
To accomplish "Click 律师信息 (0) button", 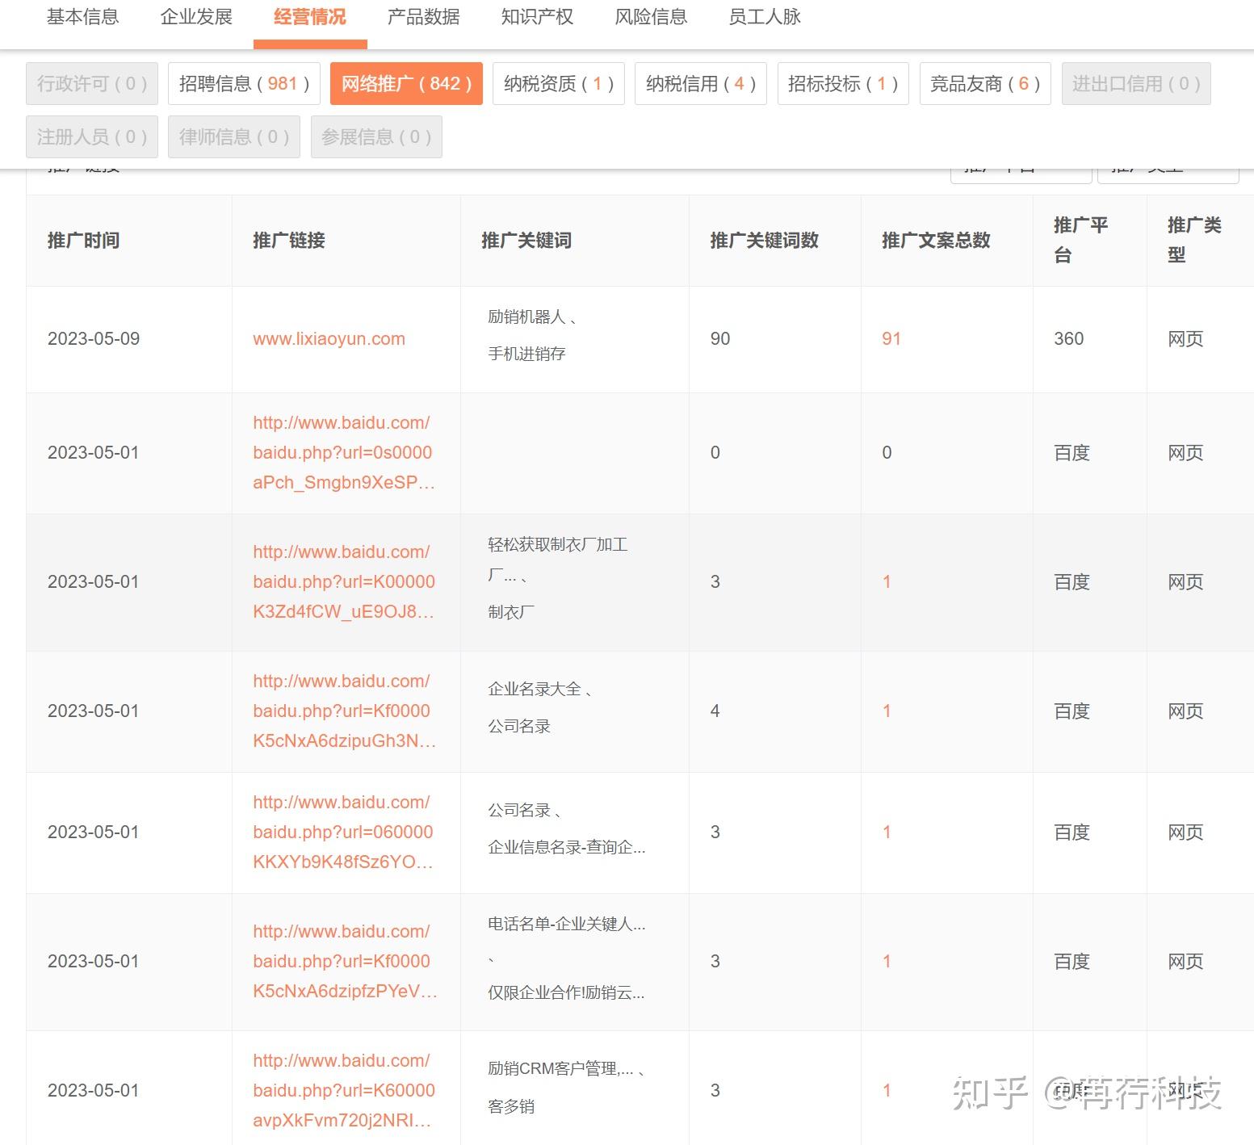I will tap(234, 136).
